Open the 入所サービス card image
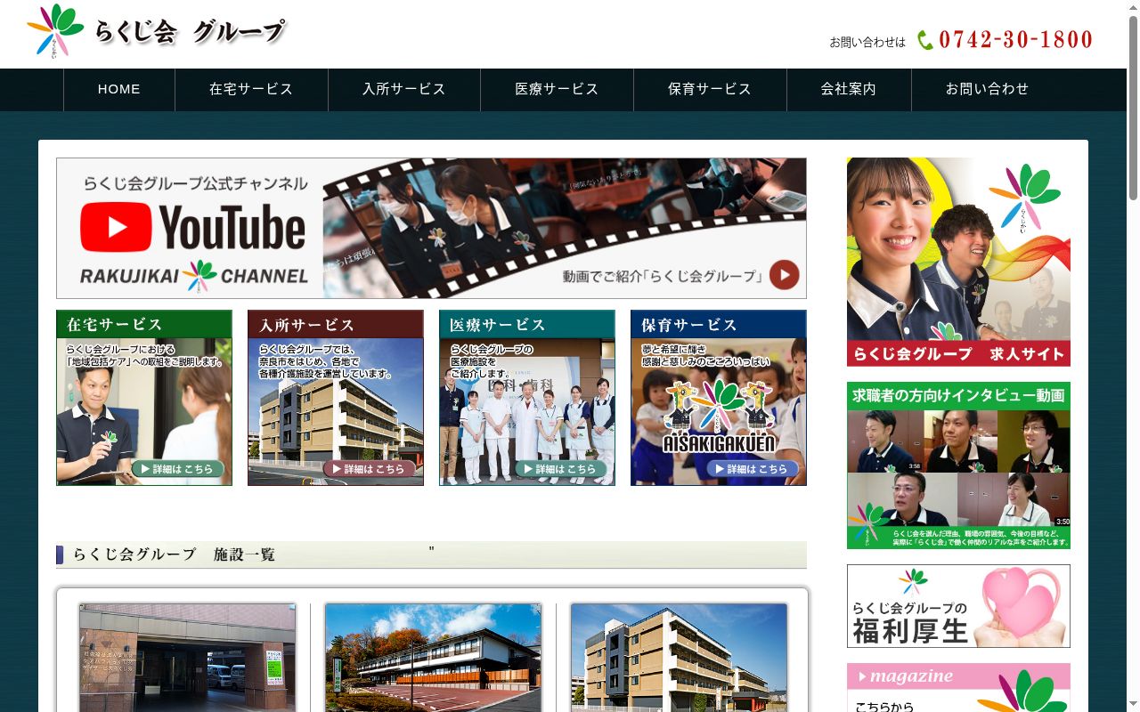 pyautogui.click(x=336, y=398)
